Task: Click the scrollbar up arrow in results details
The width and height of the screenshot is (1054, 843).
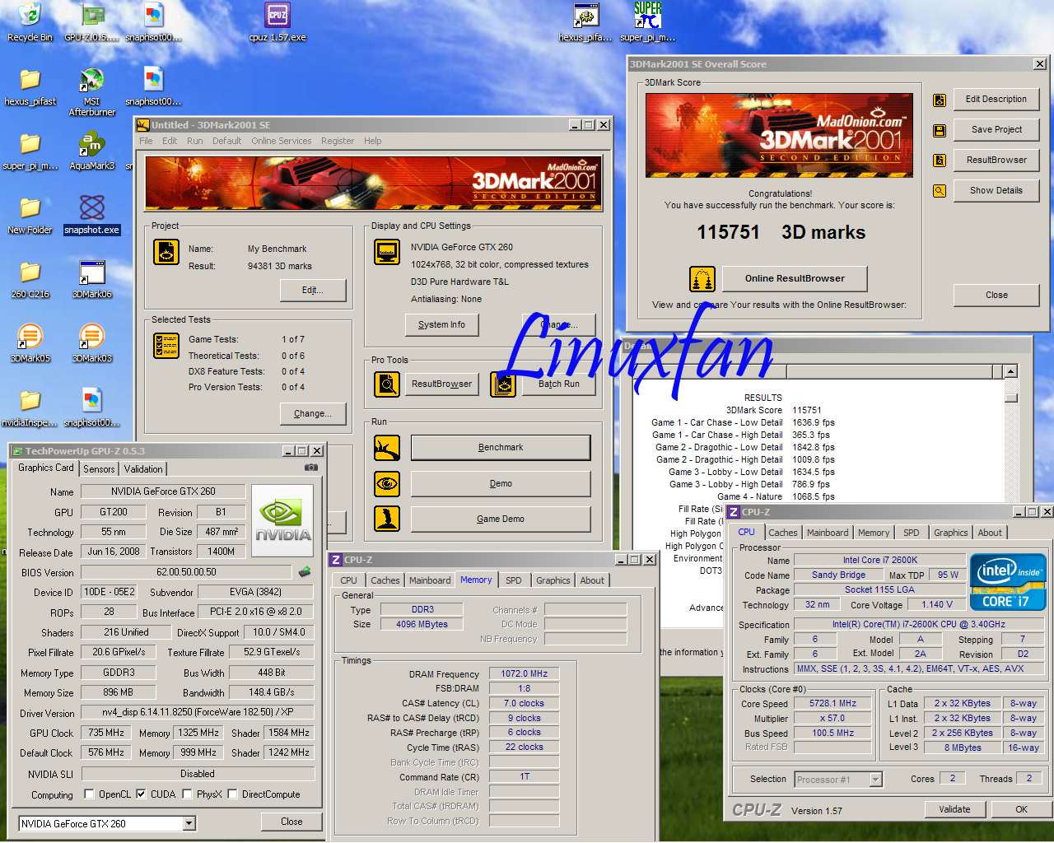Action: point(1011,371)
